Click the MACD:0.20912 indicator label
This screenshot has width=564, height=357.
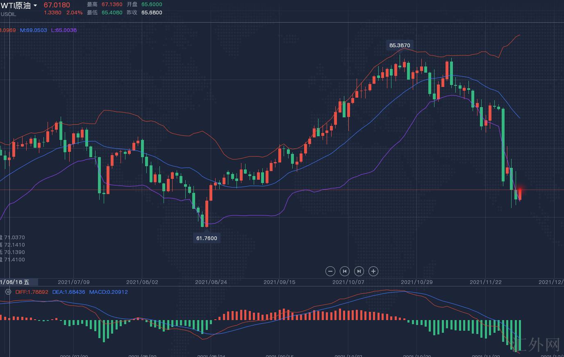pos(108,292)
